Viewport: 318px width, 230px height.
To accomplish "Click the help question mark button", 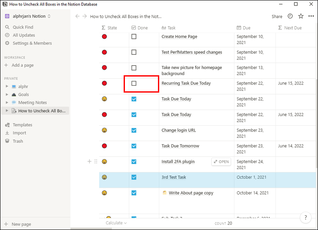I will 305,218.
